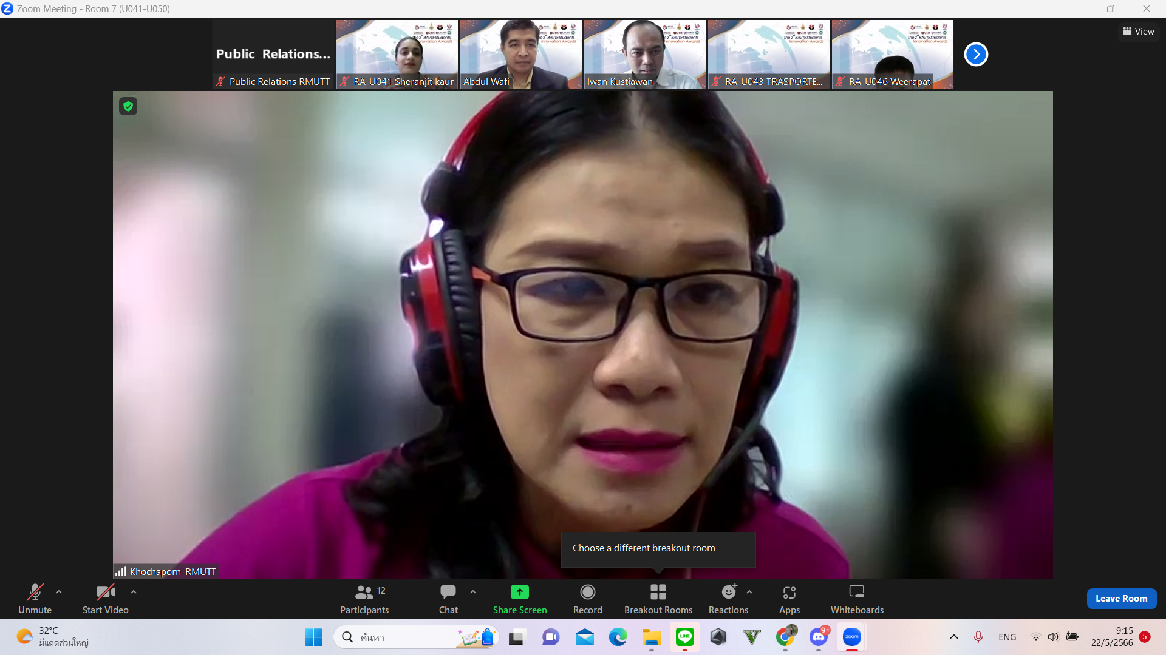Open Wi-Fi network tray icon
Screen dimensions: 1166x655
coord(1036,637)
